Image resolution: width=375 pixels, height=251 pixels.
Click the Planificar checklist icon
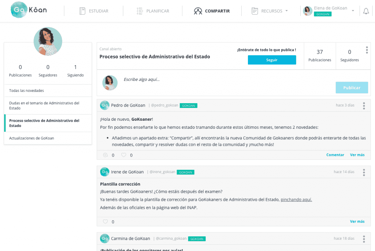[140, 11]
